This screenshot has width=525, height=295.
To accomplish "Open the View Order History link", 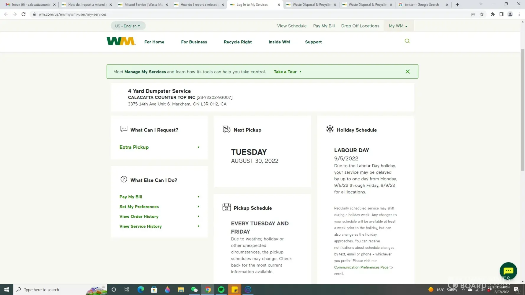I will click(139, 217).
